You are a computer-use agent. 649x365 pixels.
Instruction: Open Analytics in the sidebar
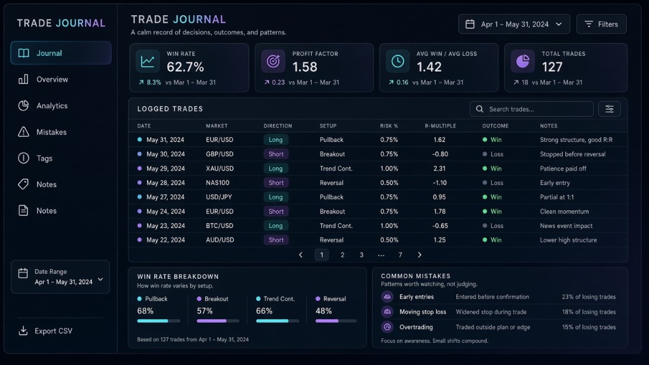(52, 106)
